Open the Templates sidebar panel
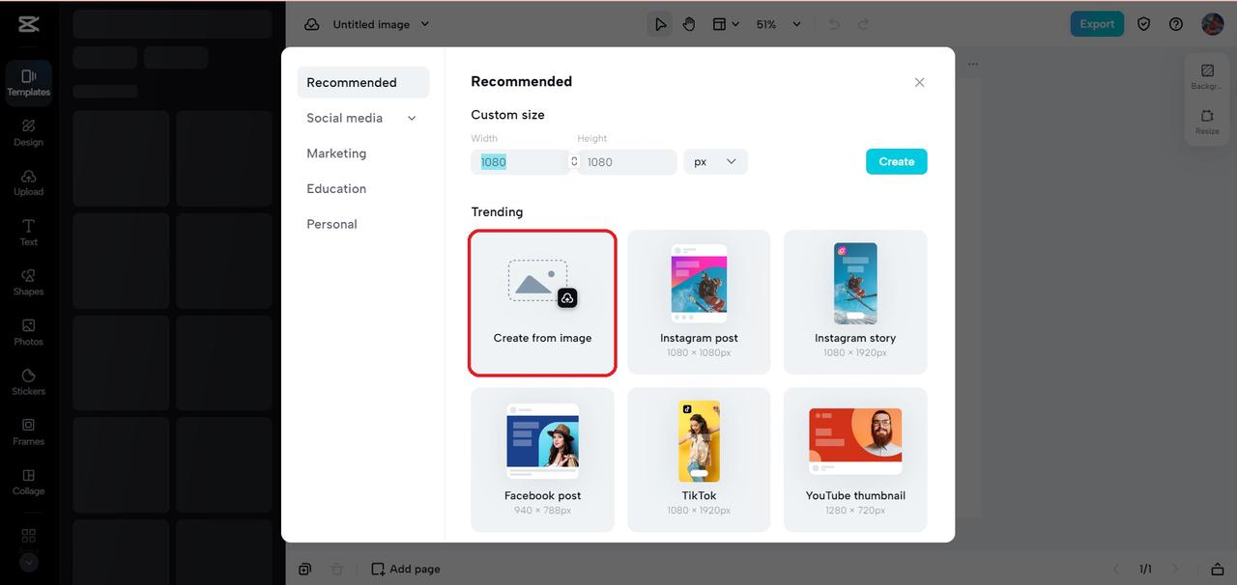 coord(28,82)
